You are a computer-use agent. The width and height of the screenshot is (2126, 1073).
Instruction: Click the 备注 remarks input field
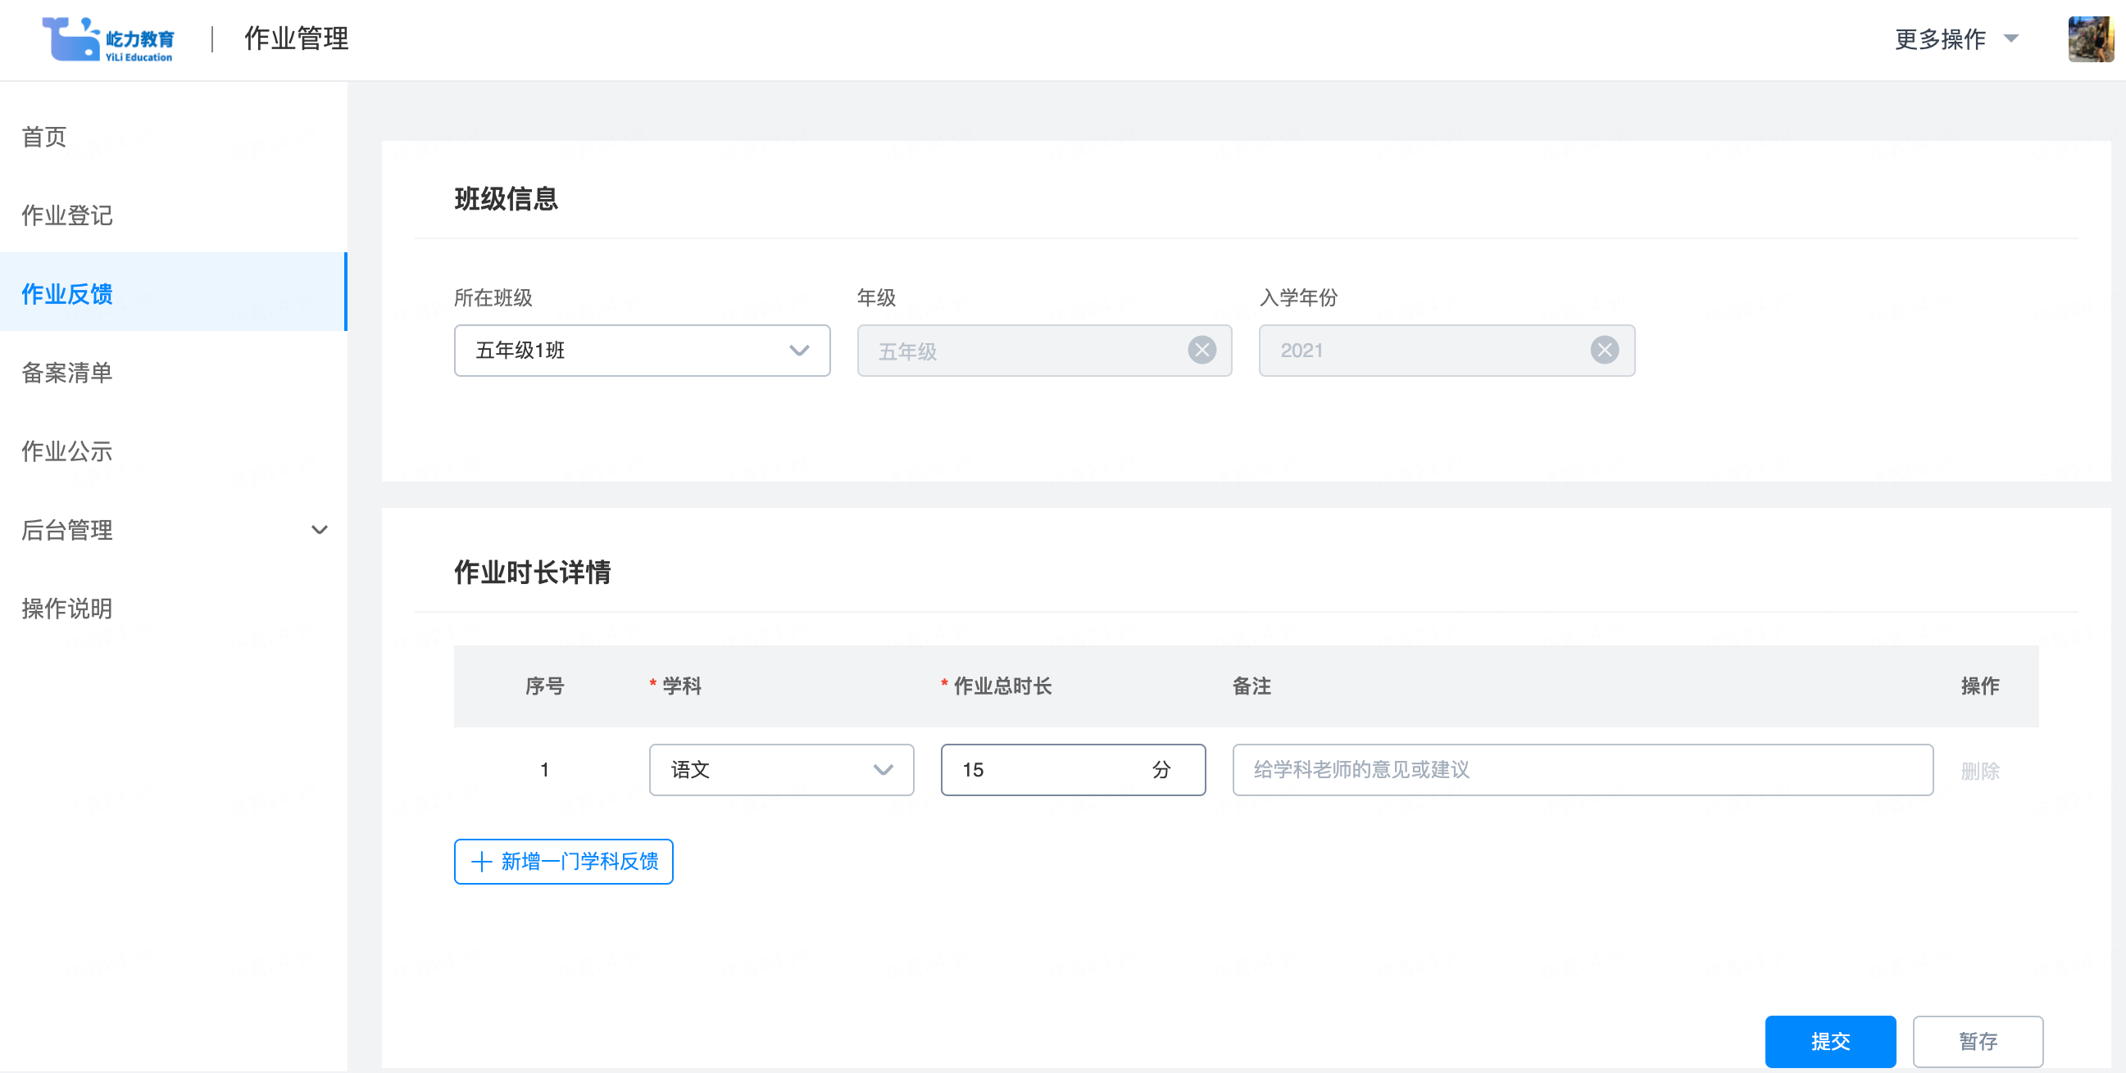1581,769
